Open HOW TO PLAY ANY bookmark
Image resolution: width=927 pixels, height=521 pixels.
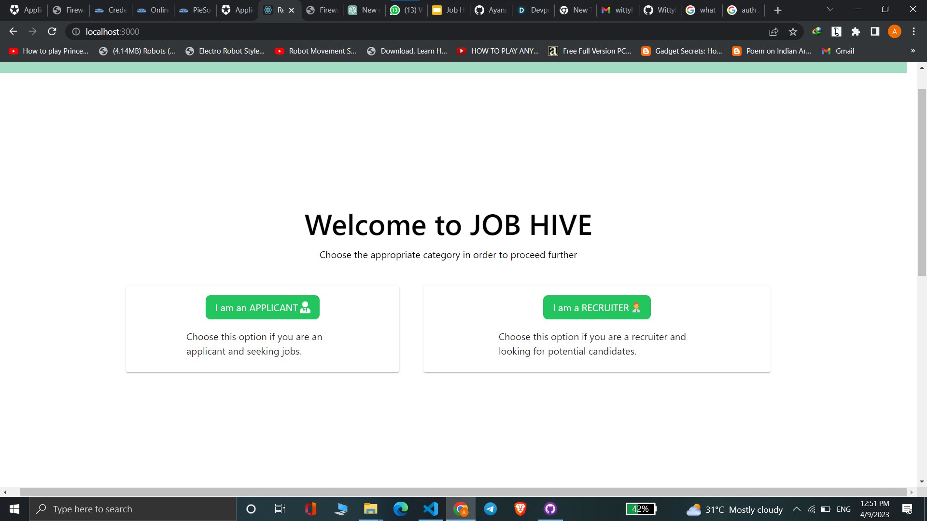(x=498, y=51)
